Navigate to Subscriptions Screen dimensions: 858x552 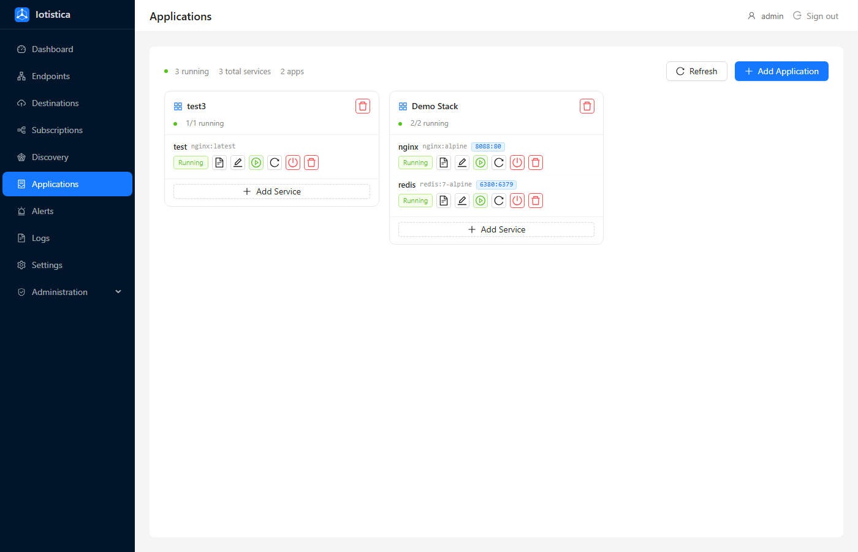(67, 130)
